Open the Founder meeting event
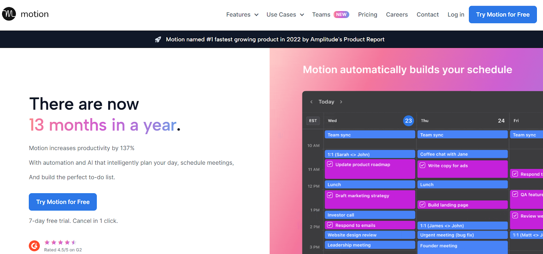The image size is (543, 254). click(x=463, y=247)
